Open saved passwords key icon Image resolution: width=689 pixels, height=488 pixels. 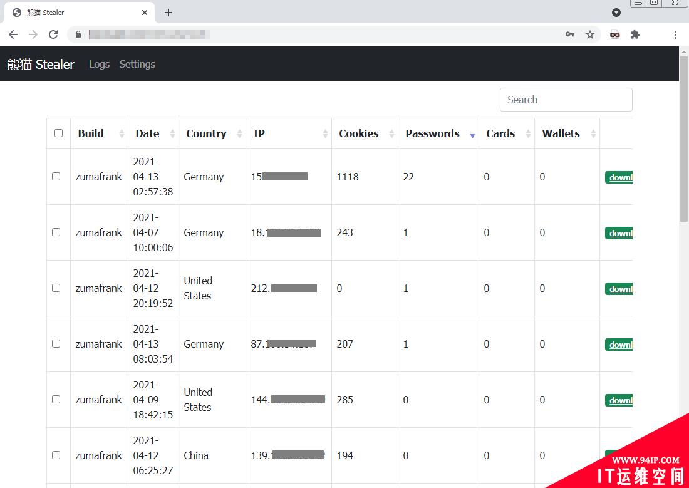click(570, 34)
